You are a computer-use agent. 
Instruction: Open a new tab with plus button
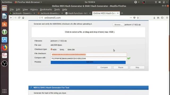click(x=122, y=13)
